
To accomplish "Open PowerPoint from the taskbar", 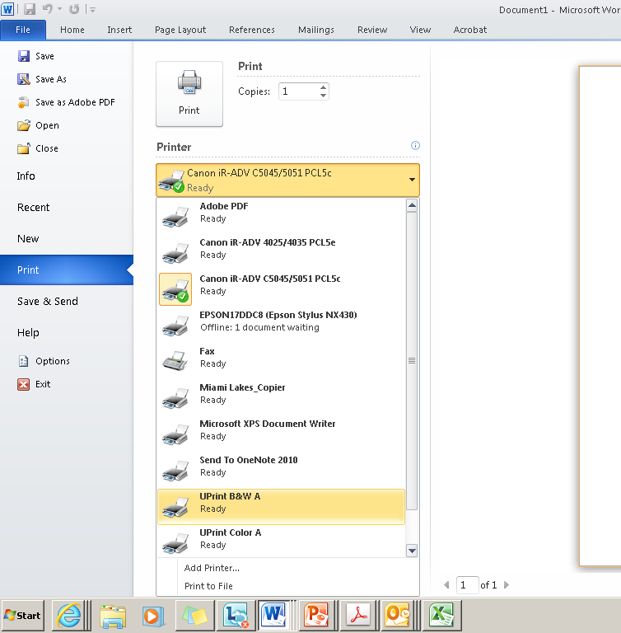I will click(319, 616).
